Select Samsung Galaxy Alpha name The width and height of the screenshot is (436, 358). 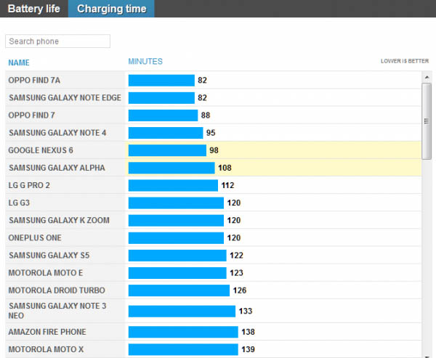[x=57, y=168]
